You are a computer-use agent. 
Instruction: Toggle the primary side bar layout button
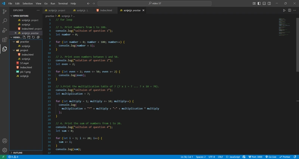click(x=259, y=3)
